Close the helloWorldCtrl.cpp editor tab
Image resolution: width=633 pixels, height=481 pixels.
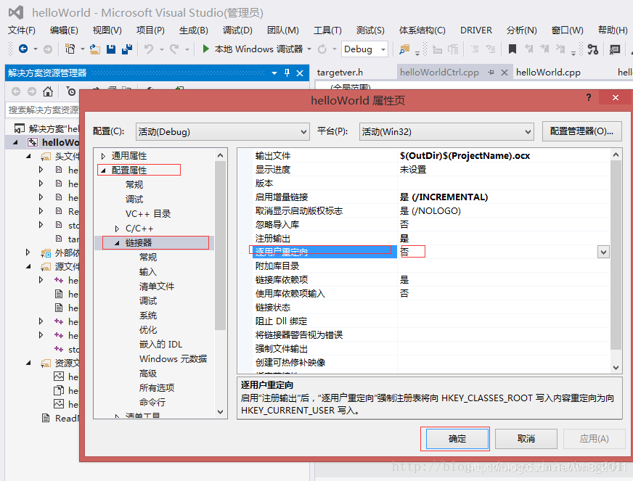click(505, 73)
